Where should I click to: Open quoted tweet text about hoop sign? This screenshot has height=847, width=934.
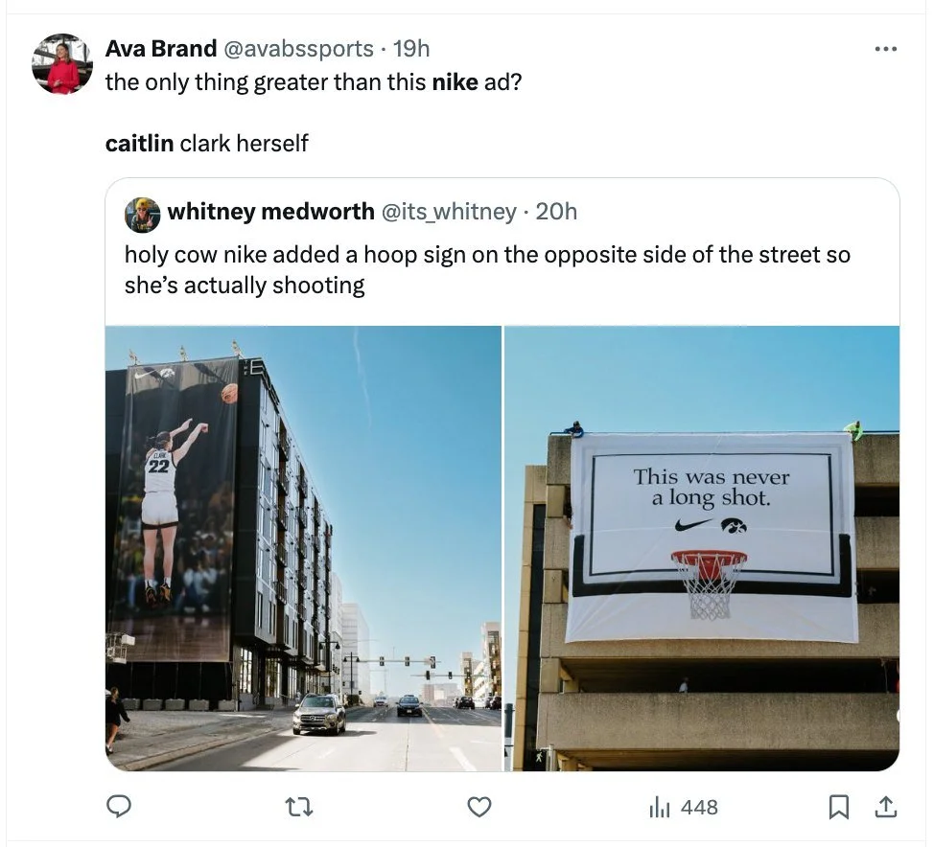tap(487, 269)
